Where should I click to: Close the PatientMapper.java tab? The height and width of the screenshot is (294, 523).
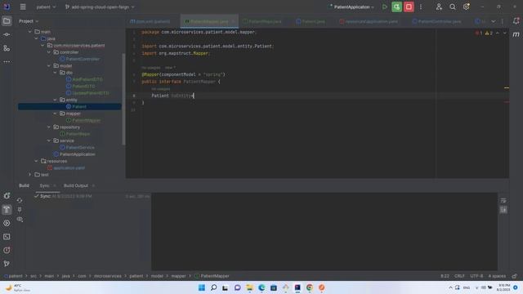(233, 21)
